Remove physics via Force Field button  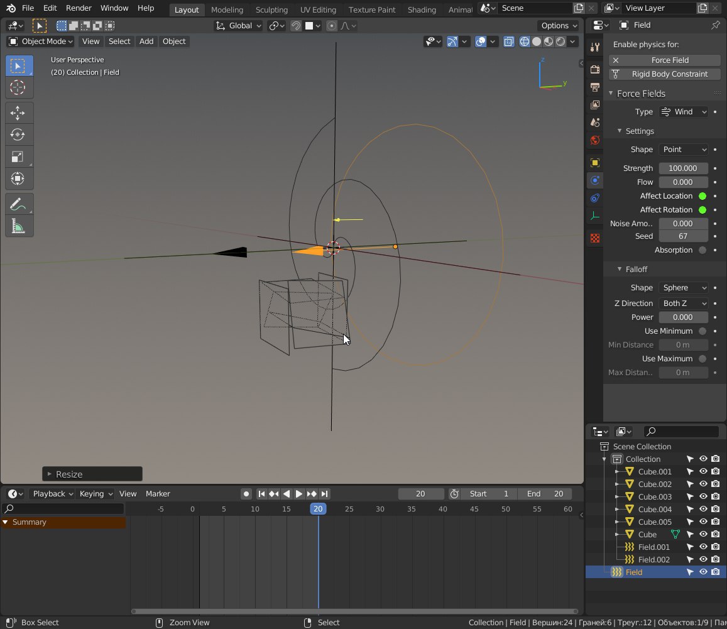pos(665,60)
